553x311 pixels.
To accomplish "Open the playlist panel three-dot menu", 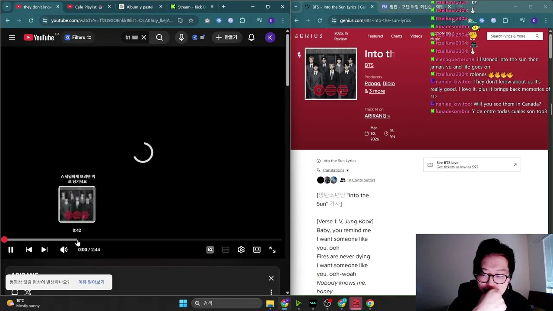I will point(271,292).
